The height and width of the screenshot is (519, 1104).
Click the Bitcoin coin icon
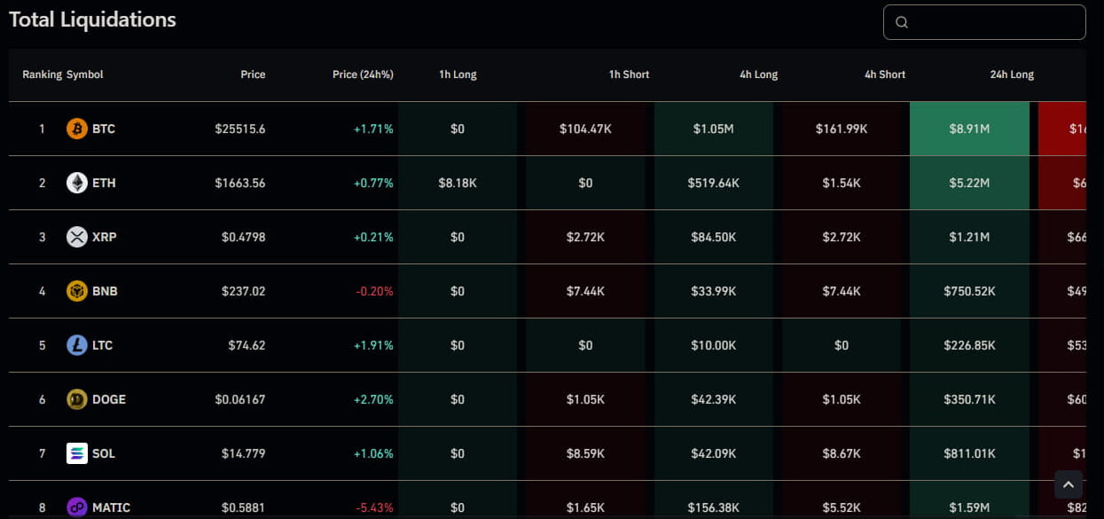click(77, 129)
